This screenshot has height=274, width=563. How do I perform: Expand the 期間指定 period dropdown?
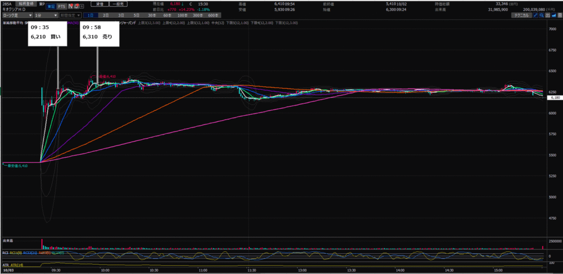70,15
